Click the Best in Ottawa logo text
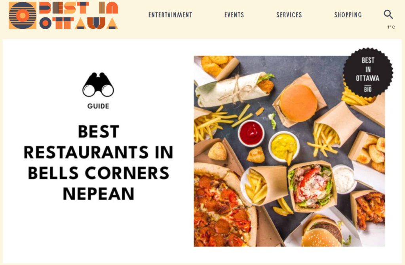 (x=79, y=15)
